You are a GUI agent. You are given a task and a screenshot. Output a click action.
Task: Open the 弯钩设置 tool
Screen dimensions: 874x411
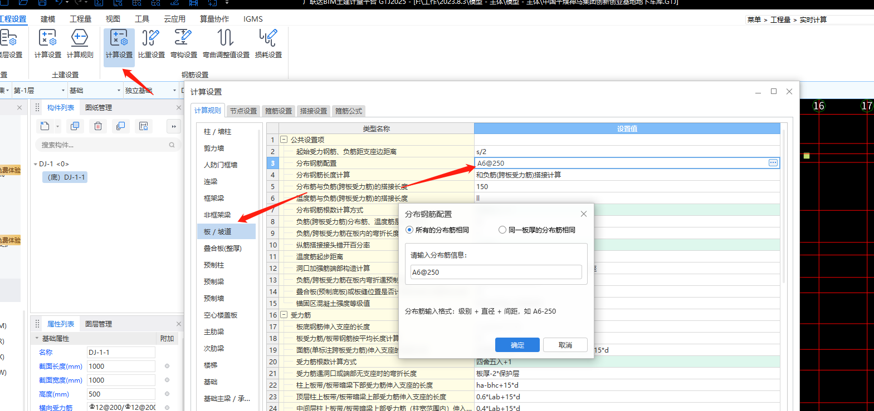click(183, 43)
